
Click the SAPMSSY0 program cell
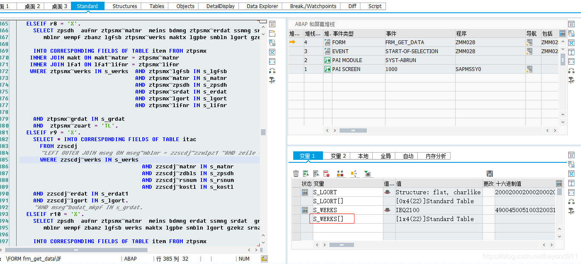490,69
